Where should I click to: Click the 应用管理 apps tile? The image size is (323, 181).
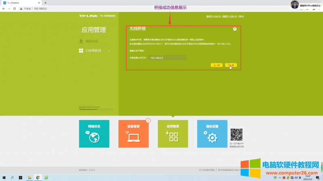[x=173, y=134]
